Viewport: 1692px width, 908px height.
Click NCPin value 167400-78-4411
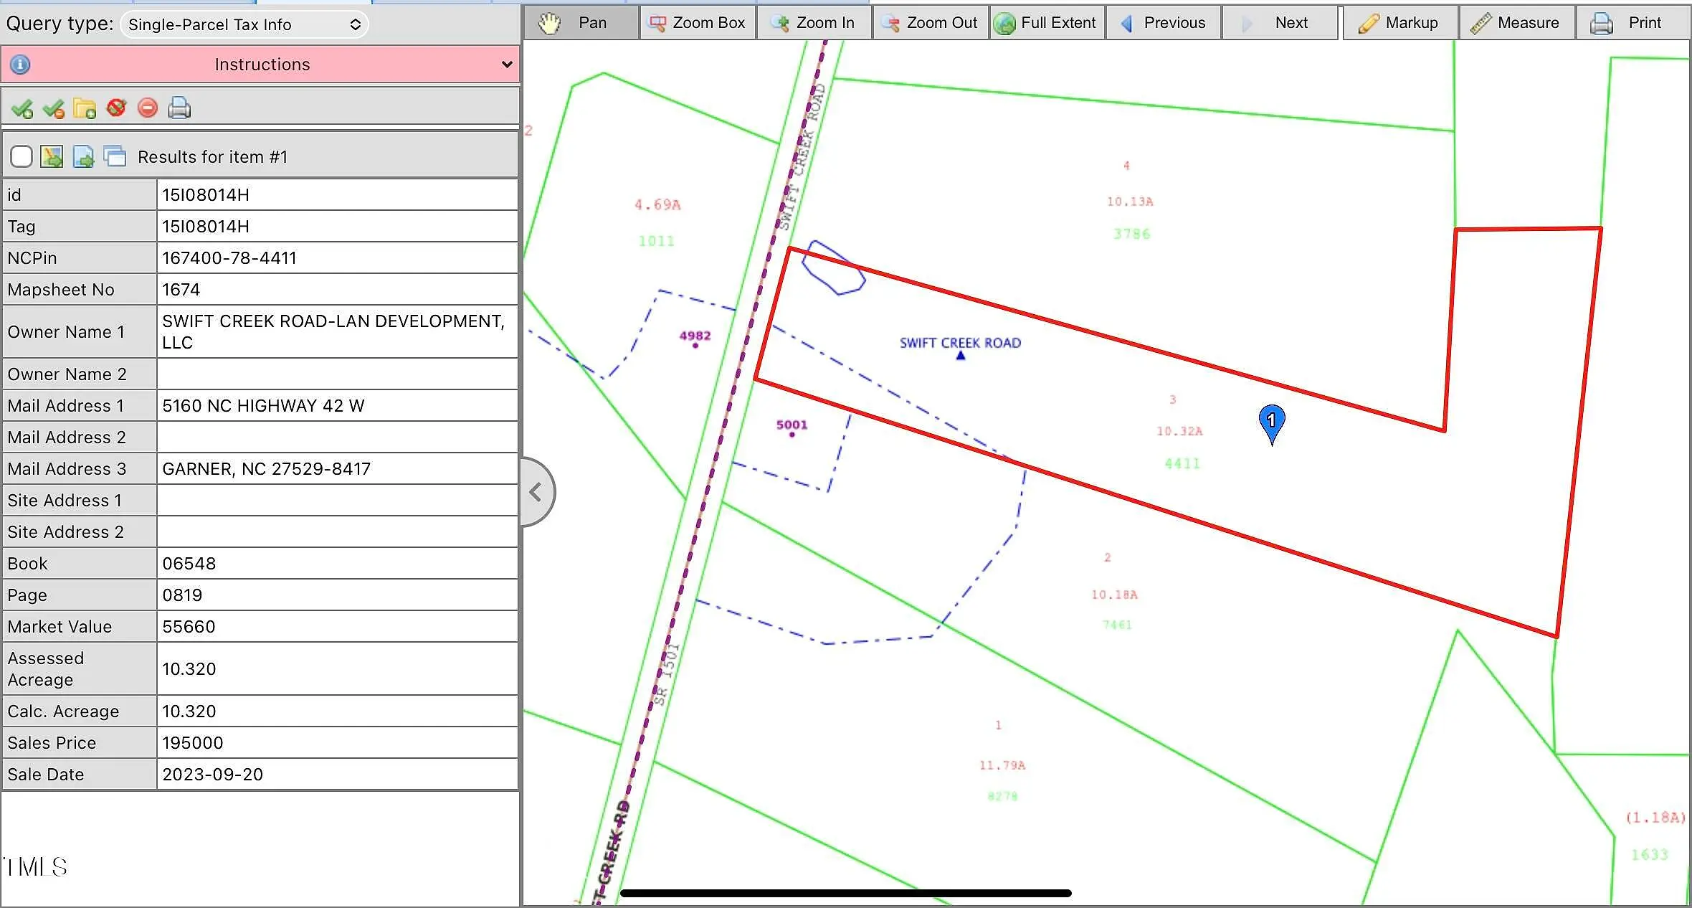337,258
